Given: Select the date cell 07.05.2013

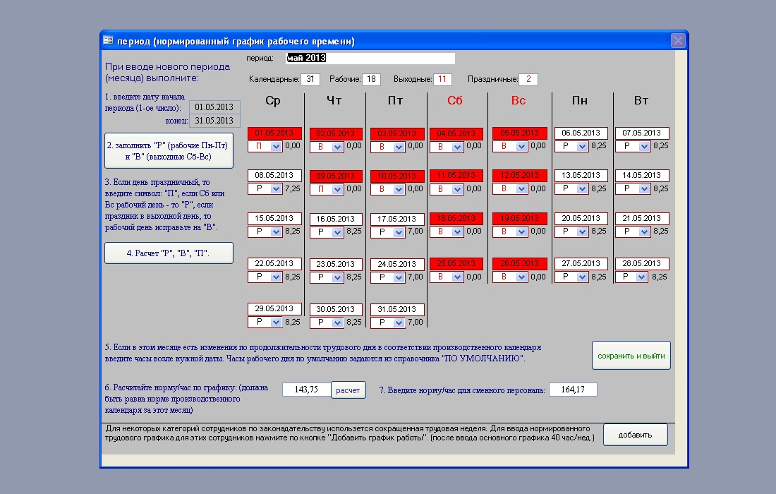Looking at the screenshot, I should (x=642, y=133).
